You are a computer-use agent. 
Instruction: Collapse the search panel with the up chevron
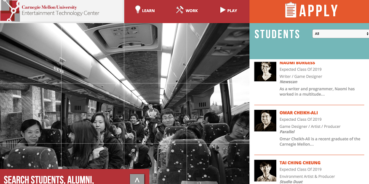pyautogui.click(x=137, y=179)
